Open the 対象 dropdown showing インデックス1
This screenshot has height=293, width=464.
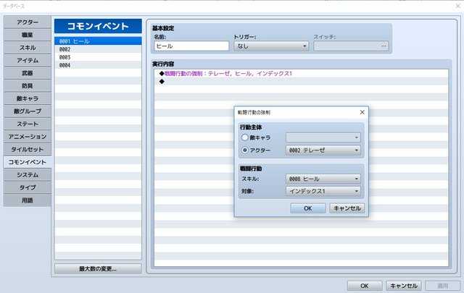point(323,191)
